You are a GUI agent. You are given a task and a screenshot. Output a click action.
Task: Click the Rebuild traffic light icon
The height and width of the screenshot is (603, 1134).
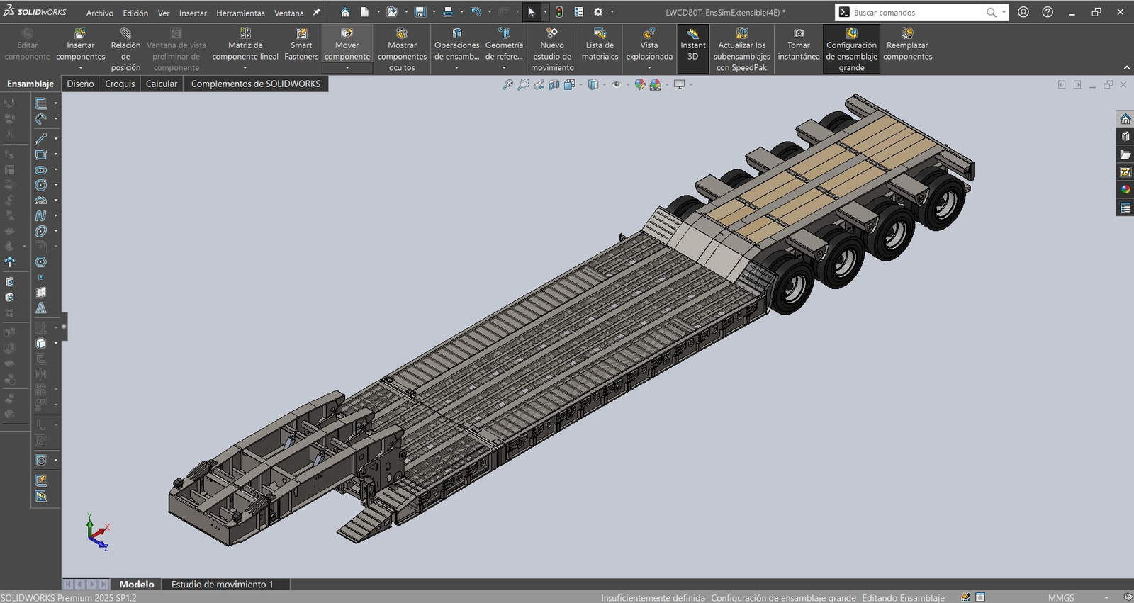pyautogui.click(x=559, y=12)
